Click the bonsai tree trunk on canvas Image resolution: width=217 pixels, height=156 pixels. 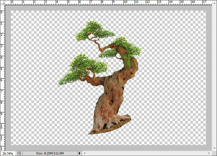click(113, 97)
